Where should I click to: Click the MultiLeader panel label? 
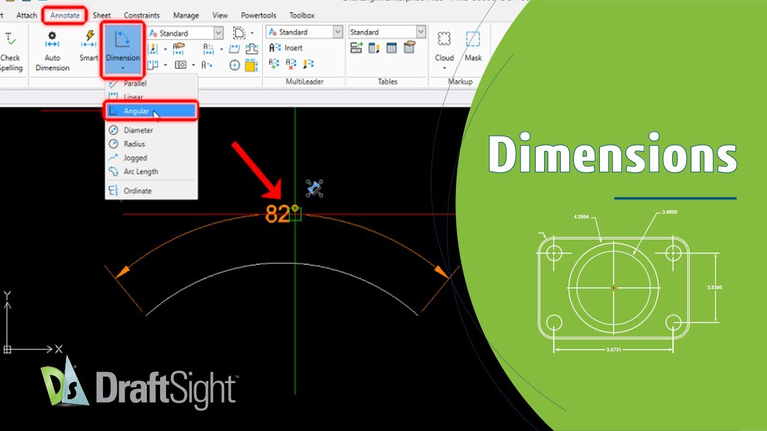click(304, 81)
